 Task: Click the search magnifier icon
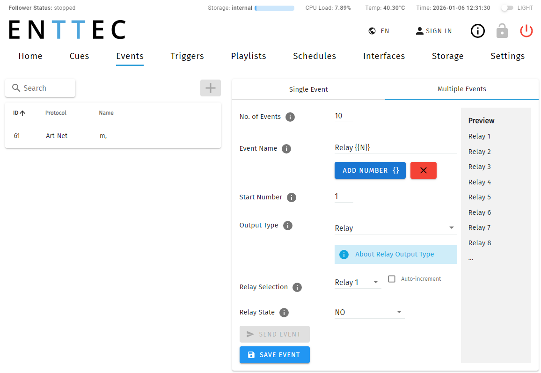[16, 88]
